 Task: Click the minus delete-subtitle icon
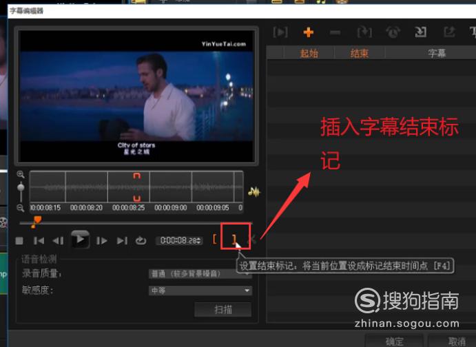pyautogui.click(x=335, y=32)
